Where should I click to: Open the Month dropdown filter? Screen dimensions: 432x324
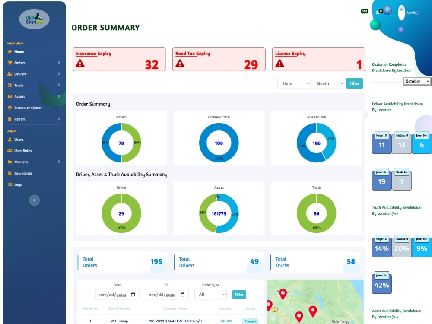[x=328, y=83]
